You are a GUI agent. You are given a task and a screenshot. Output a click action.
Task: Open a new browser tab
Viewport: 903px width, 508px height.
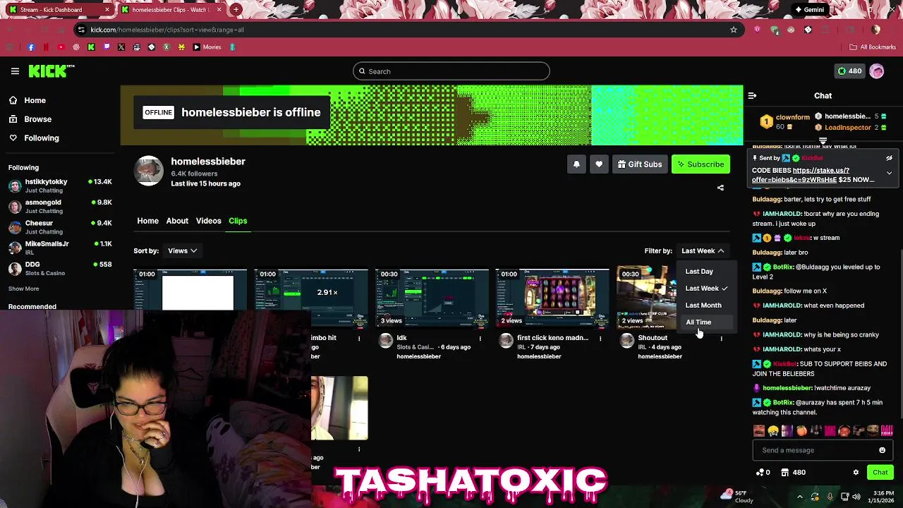click(x=236, y=10)
